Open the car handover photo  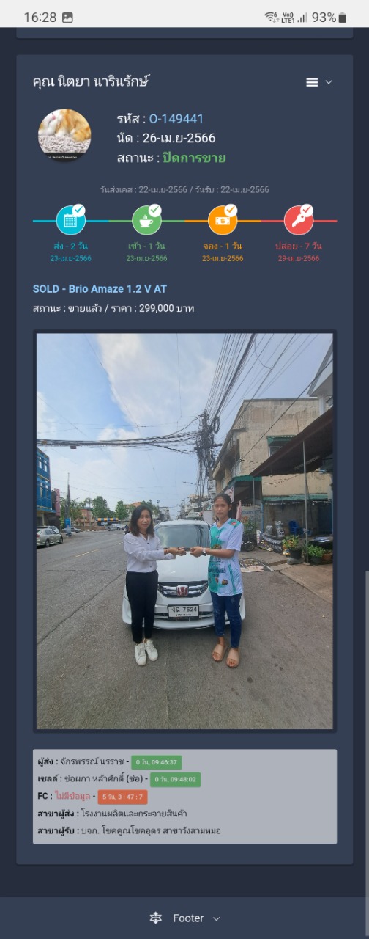coord(184,531)
